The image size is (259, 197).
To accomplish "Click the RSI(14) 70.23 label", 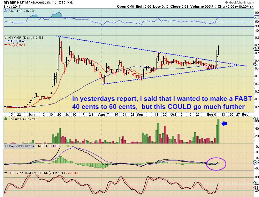I will [21, 11].
